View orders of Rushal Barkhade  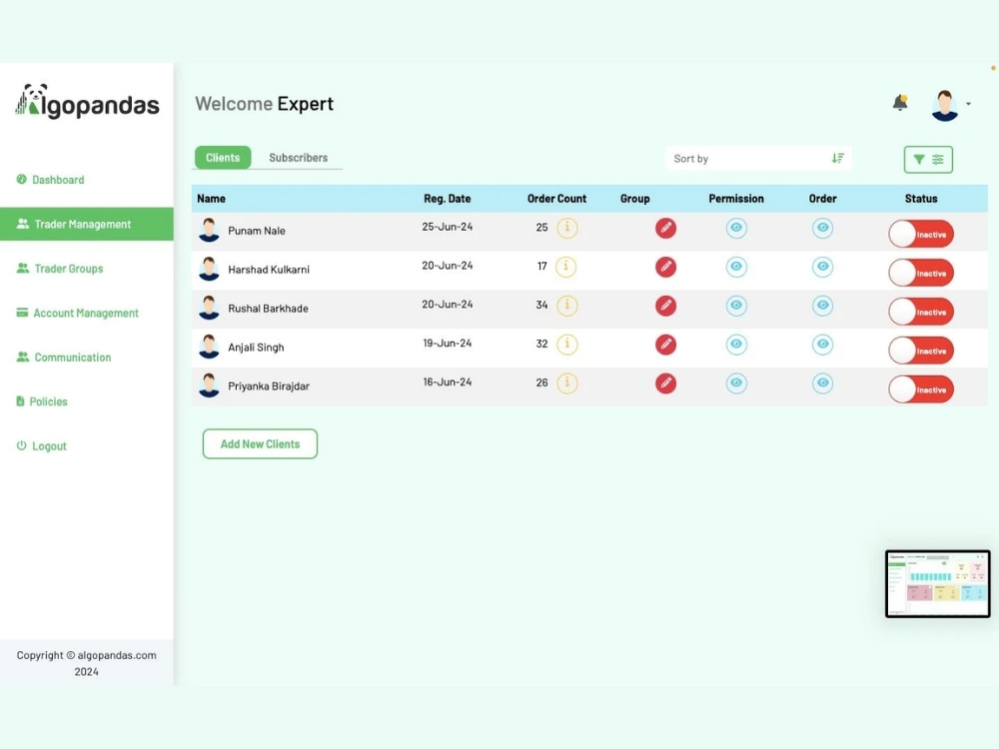(822, 305)
